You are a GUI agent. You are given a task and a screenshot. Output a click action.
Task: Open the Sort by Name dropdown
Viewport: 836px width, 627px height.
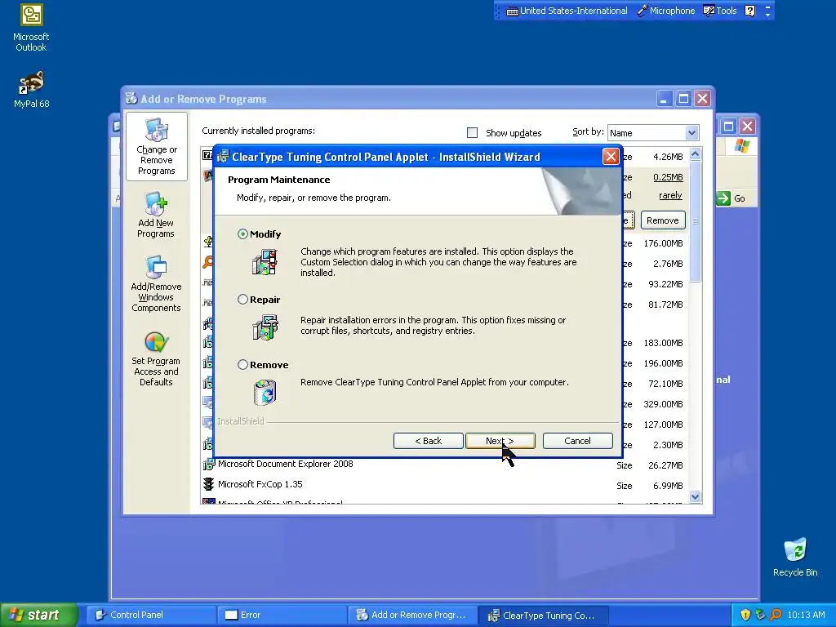tap(691, 133)
